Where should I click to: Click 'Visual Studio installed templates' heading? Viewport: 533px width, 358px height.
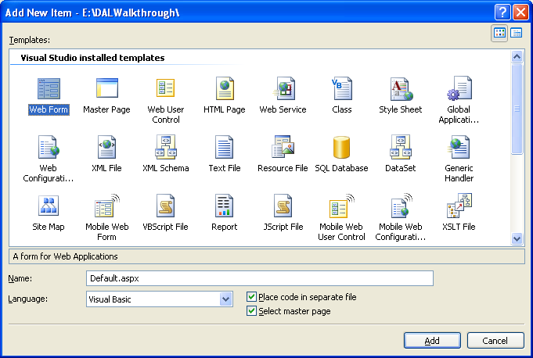[92, 58]
